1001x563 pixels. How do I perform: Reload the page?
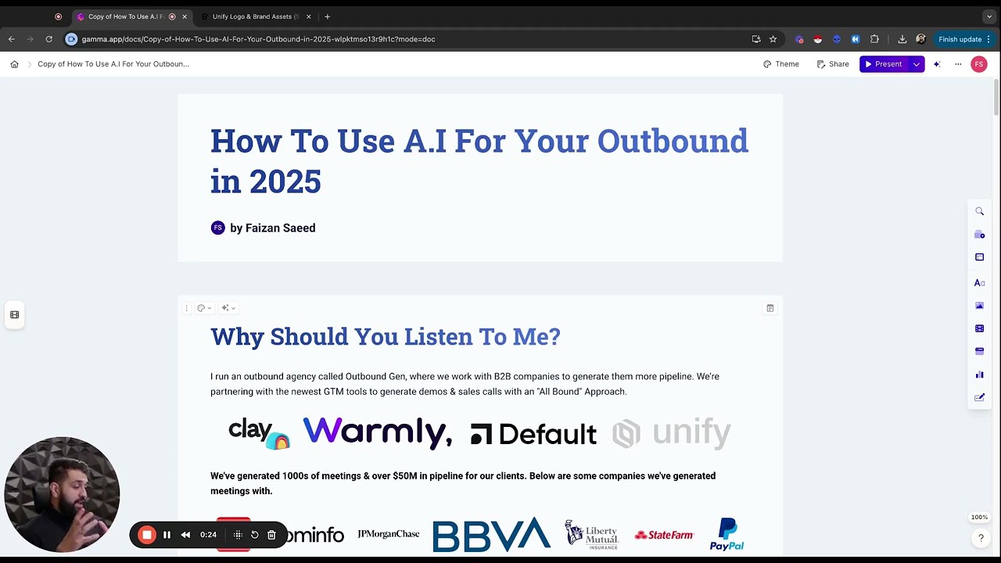tap(48, 39)
